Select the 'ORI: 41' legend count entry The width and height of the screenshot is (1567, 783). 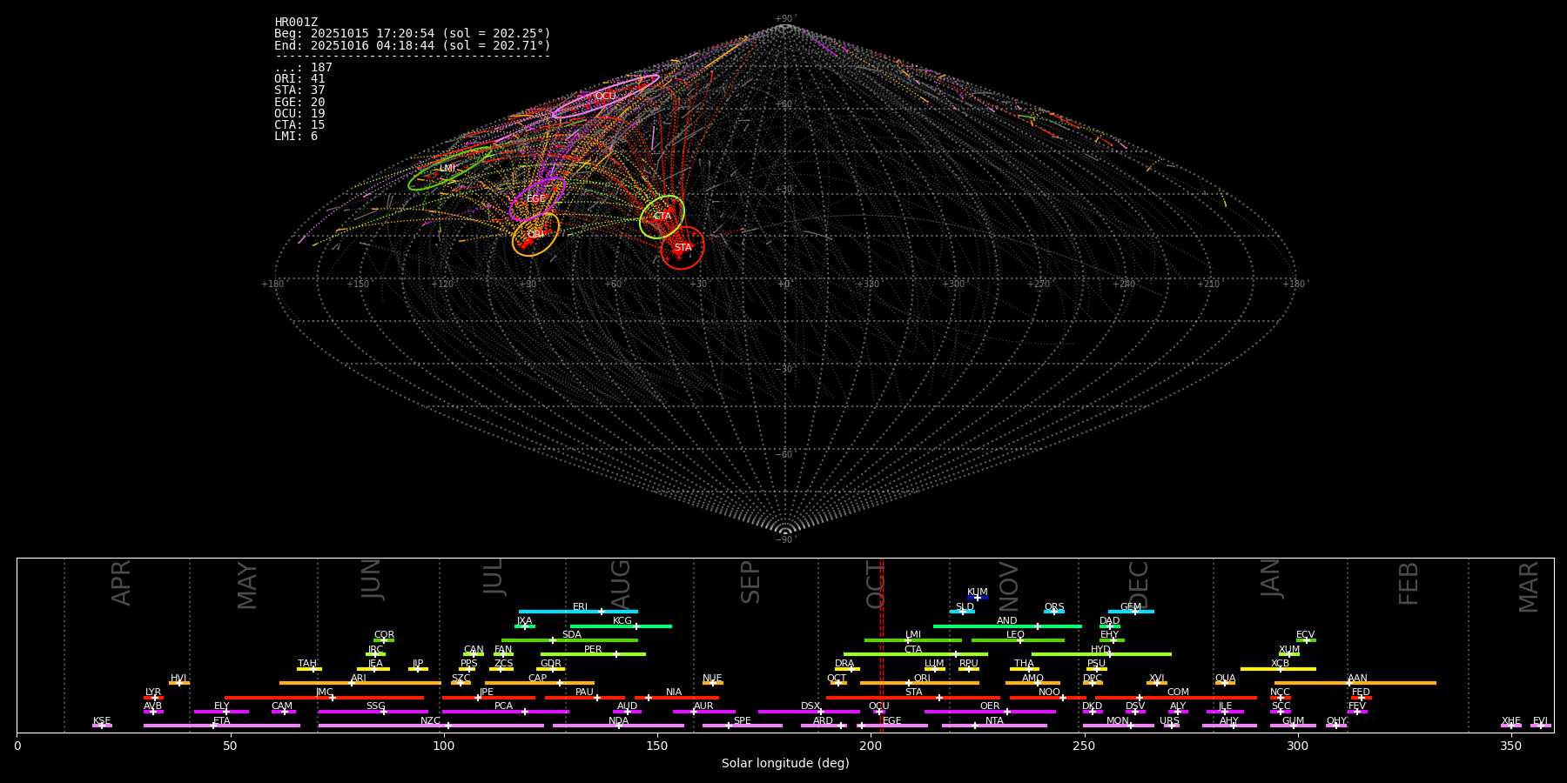299,79
